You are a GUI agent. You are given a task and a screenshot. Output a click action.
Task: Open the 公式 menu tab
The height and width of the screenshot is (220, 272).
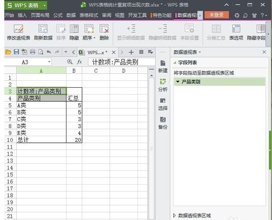[58, 16]
